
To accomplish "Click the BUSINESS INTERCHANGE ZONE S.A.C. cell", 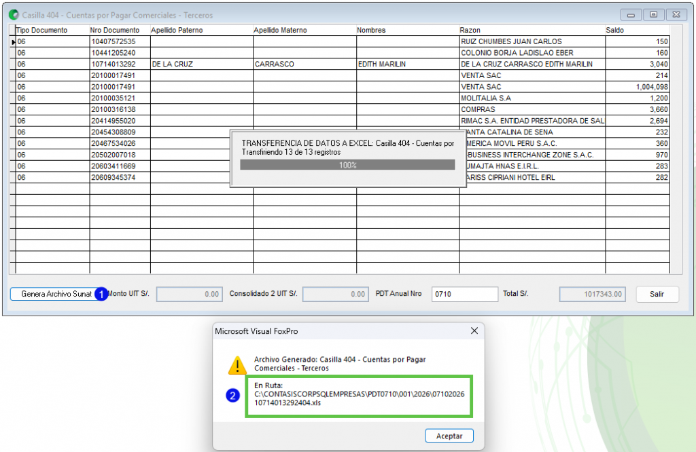I will tap(536, 155).
